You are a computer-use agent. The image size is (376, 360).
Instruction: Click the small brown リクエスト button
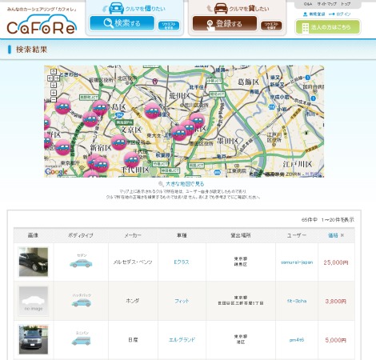[x=271, y=26]
